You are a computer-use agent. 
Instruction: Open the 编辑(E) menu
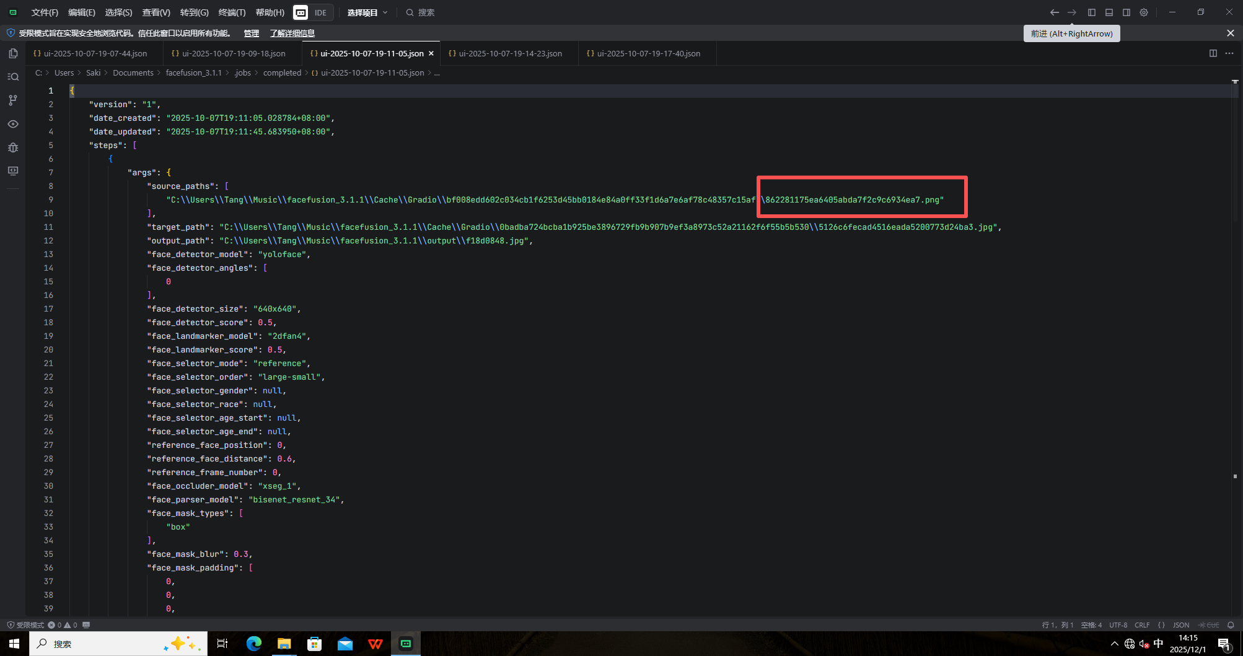tap(82, 12)
